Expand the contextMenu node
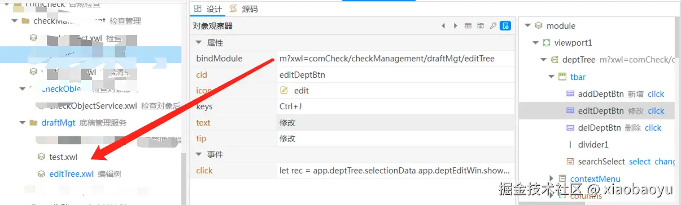Viewport: 681px width, 205px height. tap(552, 179)
